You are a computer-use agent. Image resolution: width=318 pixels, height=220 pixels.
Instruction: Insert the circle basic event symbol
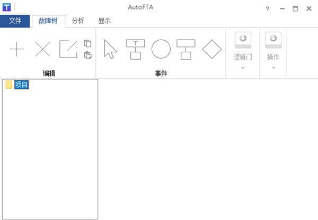[x=161, y=49]
